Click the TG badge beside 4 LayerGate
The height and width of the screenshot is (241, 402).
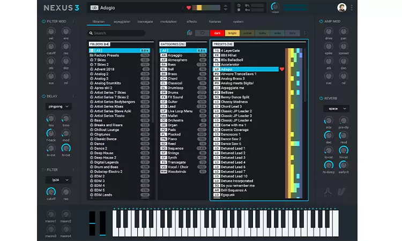pyautogui.click(x=217, y=51)
